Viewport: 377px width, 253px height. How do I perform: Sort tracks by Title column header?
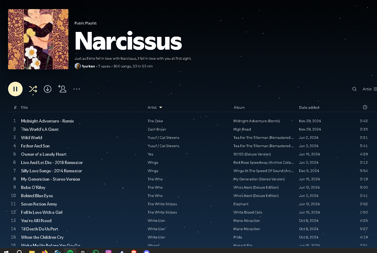[24, 107]
